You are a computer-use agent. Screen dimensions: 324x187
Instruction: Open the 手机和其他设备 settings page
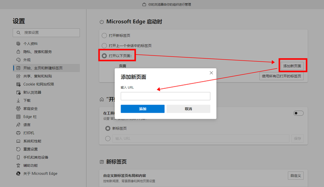46,157
